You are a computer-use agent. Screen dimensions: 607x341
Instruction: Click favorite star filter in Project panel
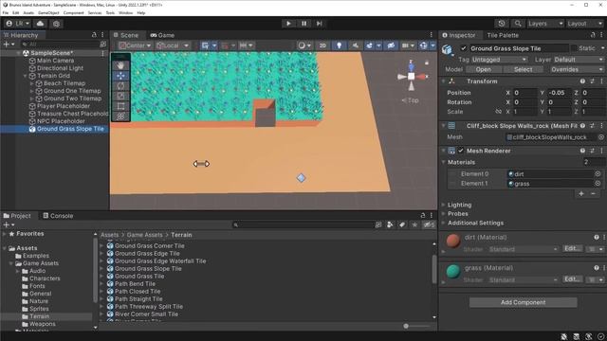(414, 224)
